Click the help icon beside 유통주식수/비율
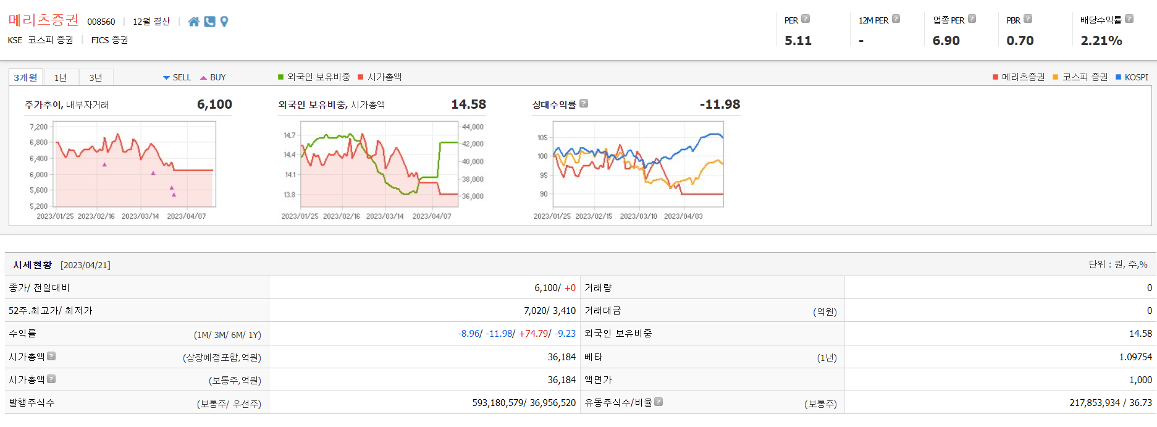 [658, 402]
